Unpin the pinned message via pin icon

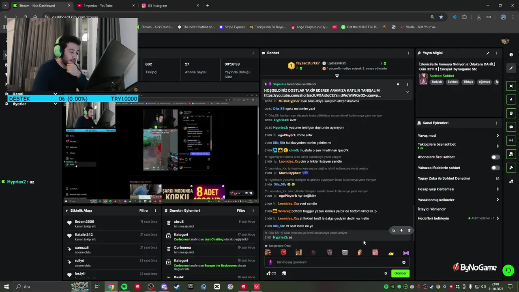(398, 84)
